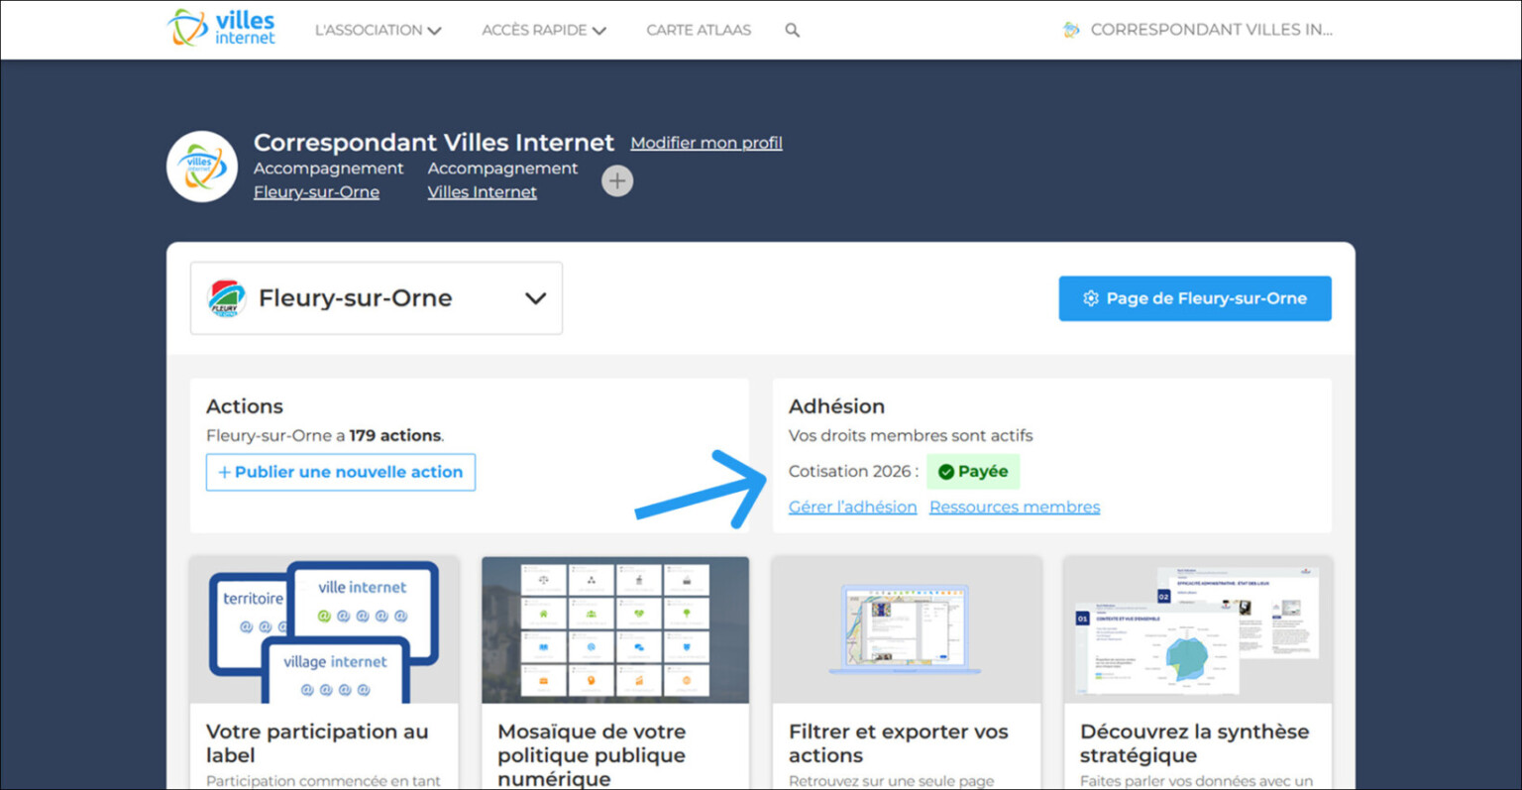
Task: Click the Votre participation au label title
Action: pos(317,743)
